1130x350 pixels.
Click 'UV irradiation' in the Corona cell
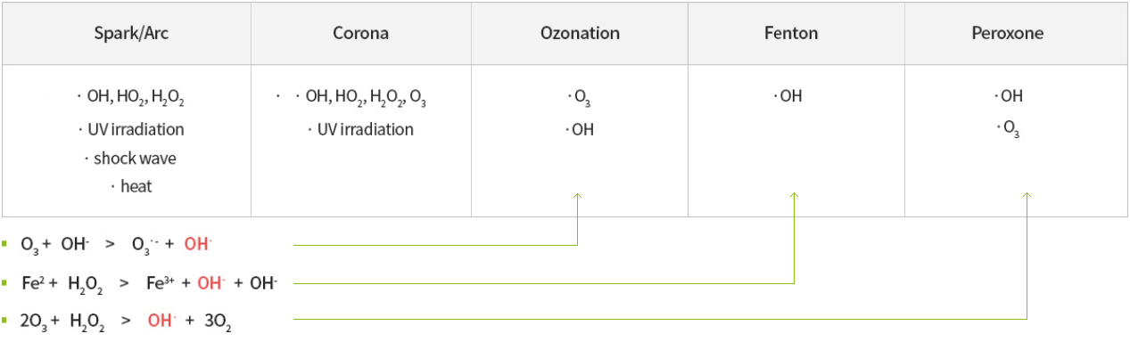(x=366, y=130)
